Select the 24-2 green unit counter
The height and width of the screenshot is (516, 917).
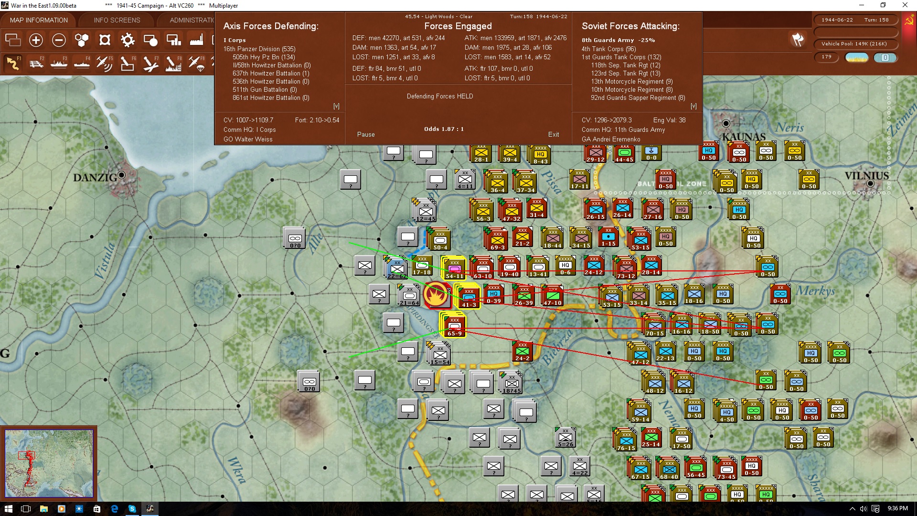pos(522,352)
